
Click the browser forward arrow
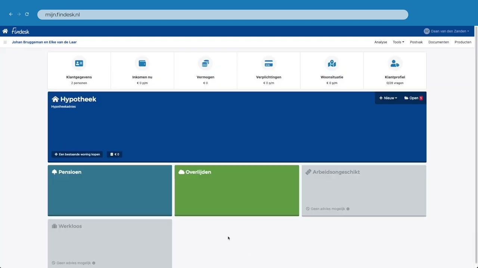coord(19,14)
